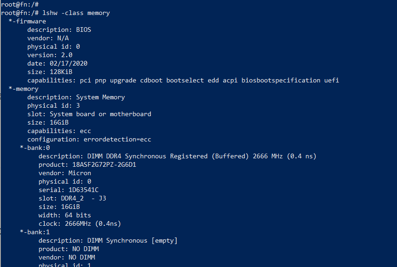Click the "DIMM Synchronous [empty]" description
The image size is (397, 267).
132,240
